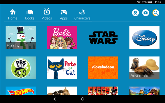Viewport: 165px width, 103px height.
Task: Open the Power Rangers tile
Action: coord(103,91)
